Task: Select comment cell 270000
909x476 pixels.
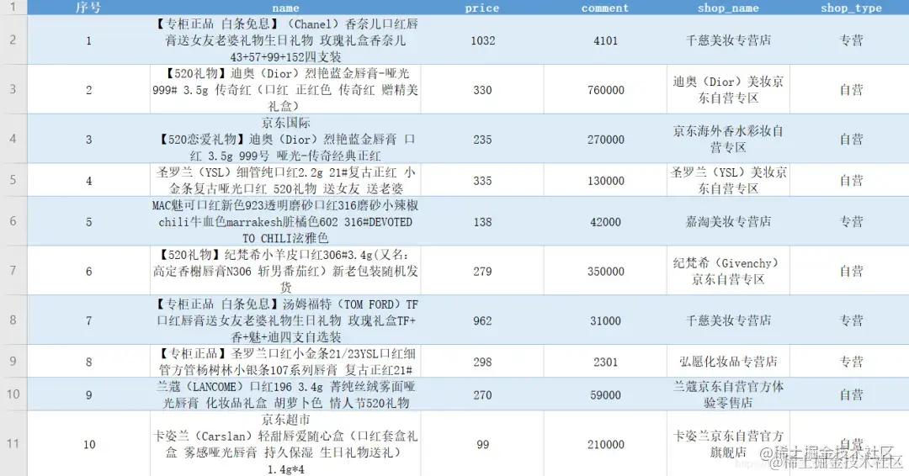Action: point(605,139)
